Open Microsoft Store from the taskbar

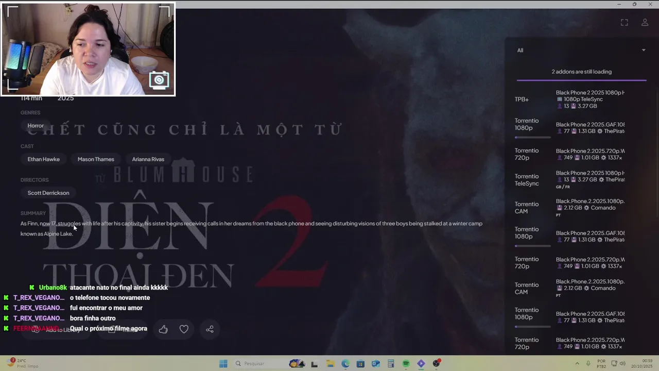click(360, 364)
